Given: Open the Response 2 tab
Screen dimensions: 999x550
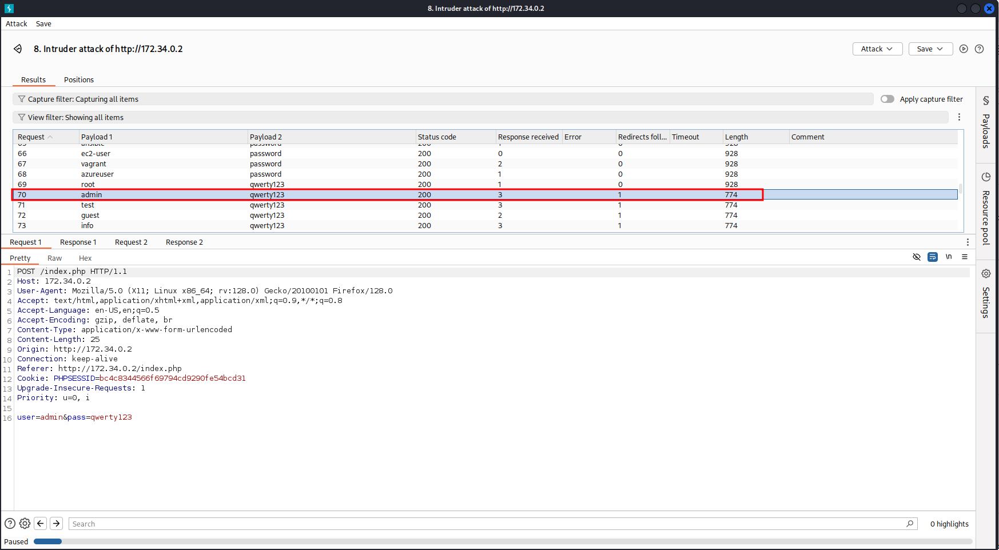Looking at the screenshot, I should tap(184, 242).
